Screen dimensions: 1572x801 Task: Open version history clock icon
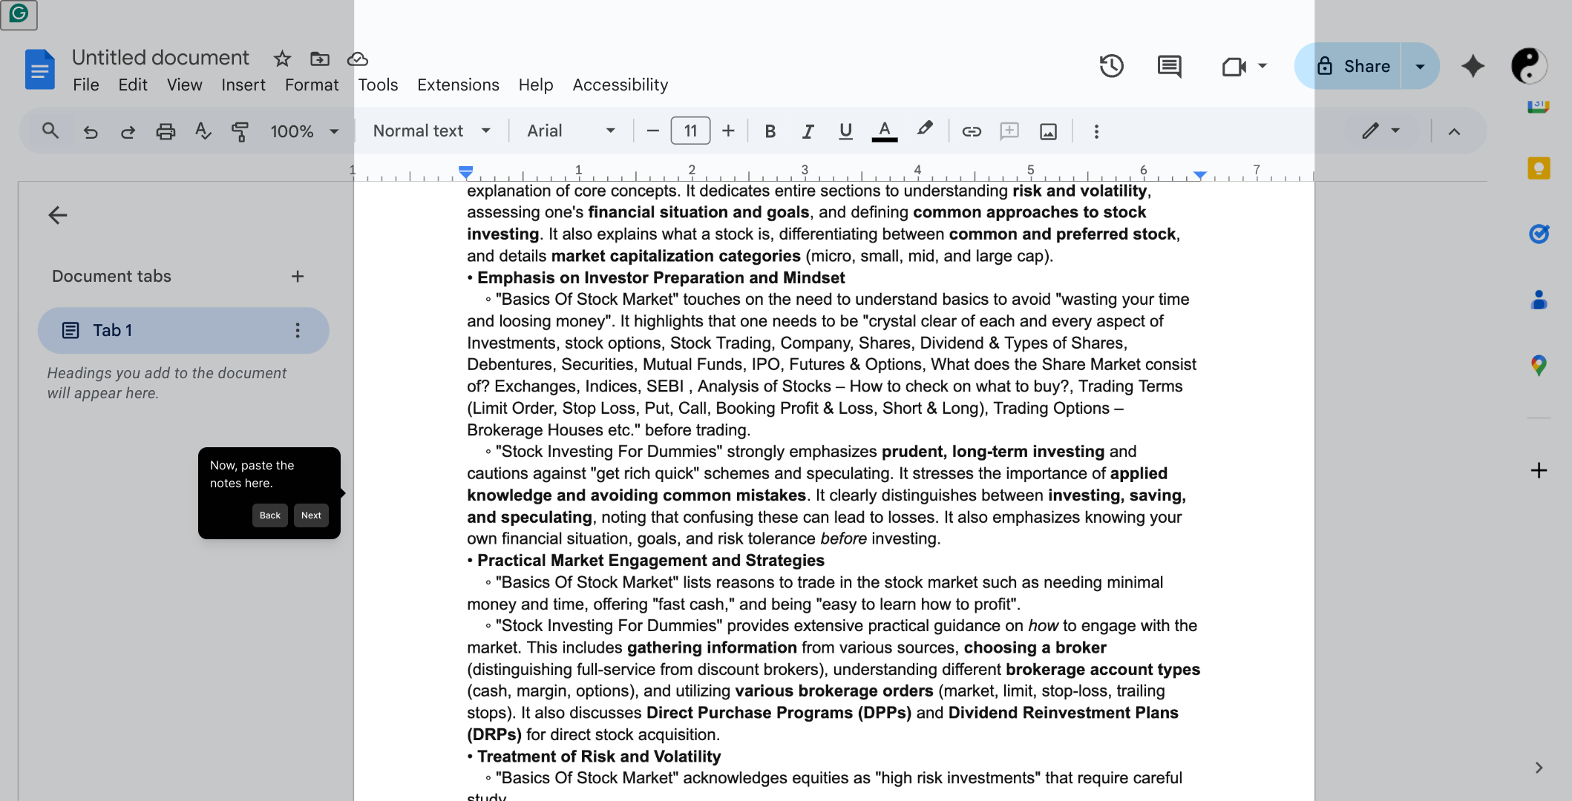[x=1111, y=66]
